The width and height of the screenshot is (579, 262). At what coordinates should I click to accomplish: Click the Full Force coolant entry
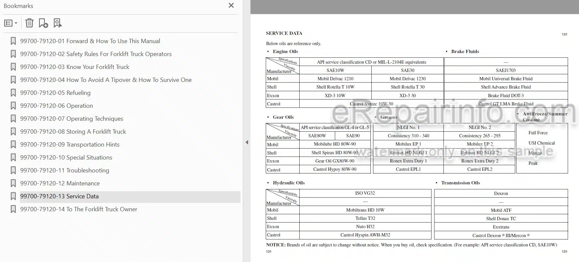point(538,133)
